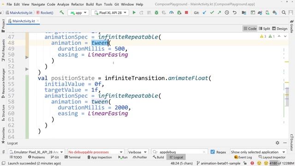Image resolution: width=295 pixels, height=166 pixels.
Task: Open the Problems tool window
Action: pos(36,157)
